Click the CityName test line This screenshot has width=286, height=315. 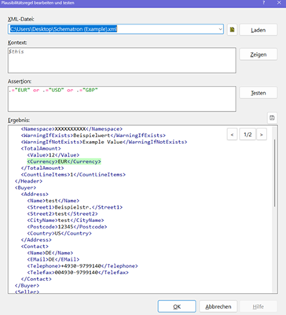(x=65, y=220)
